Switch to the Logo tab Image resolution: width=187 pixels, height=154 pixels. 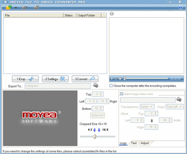point(123,143)
